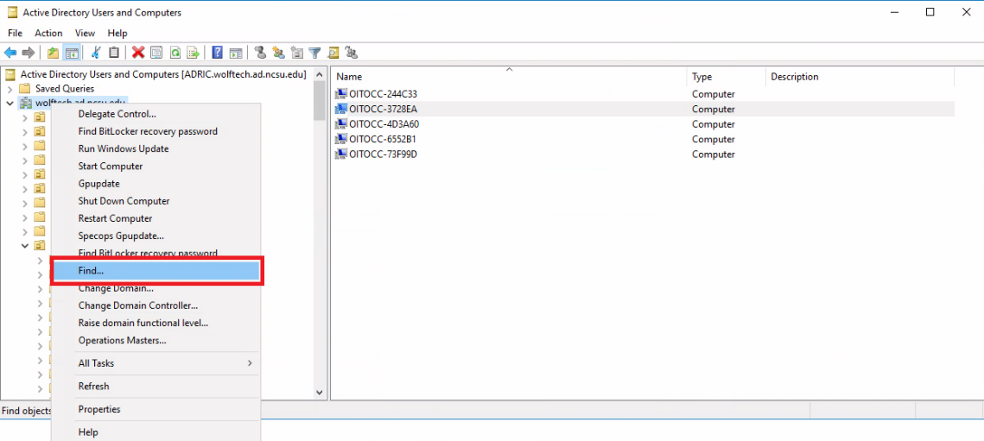This screenshot has height=441, width=984.
Task: Choose Find... from the context menu
Action: (156, 271)
